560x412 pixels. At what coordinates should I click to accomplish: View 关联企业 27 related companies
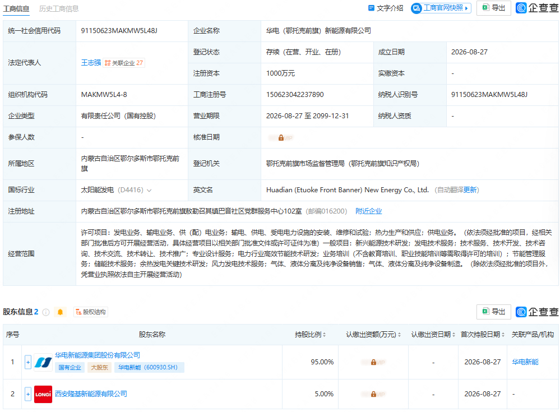click(x=124, y=63)
